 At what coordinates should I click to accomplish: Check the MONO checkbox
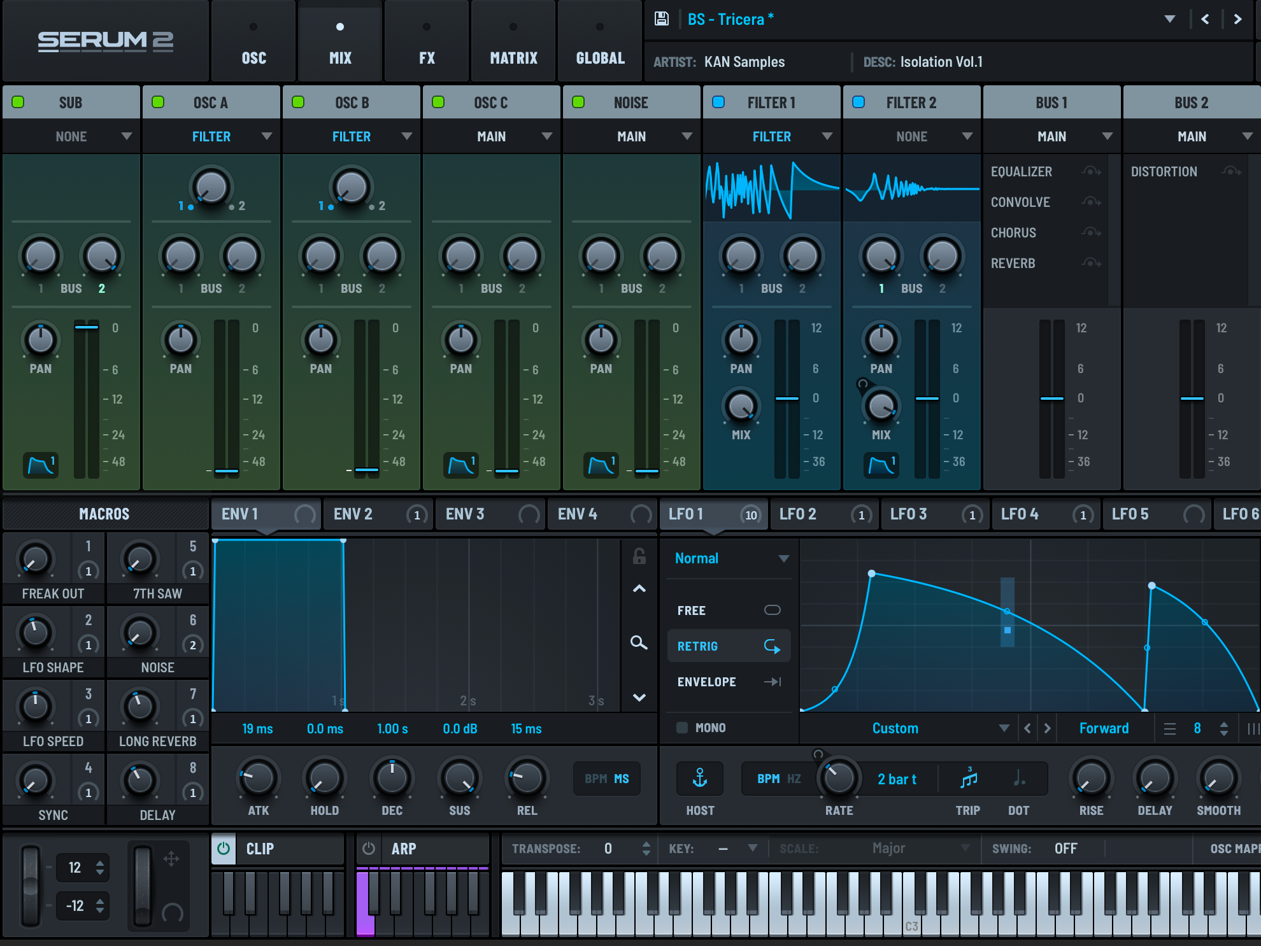click(x=682, y=728)
